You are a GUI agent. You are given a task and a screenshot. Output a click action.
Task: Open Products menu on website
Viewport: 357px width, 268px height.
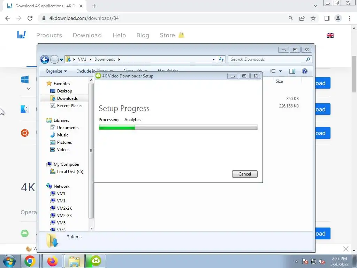click(49, 35)
